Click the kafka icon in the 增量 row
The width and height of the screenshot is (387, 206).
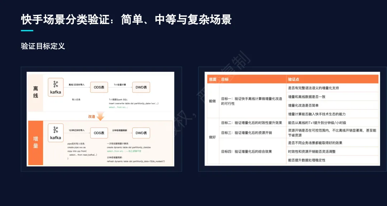click(x=56, y=133)
